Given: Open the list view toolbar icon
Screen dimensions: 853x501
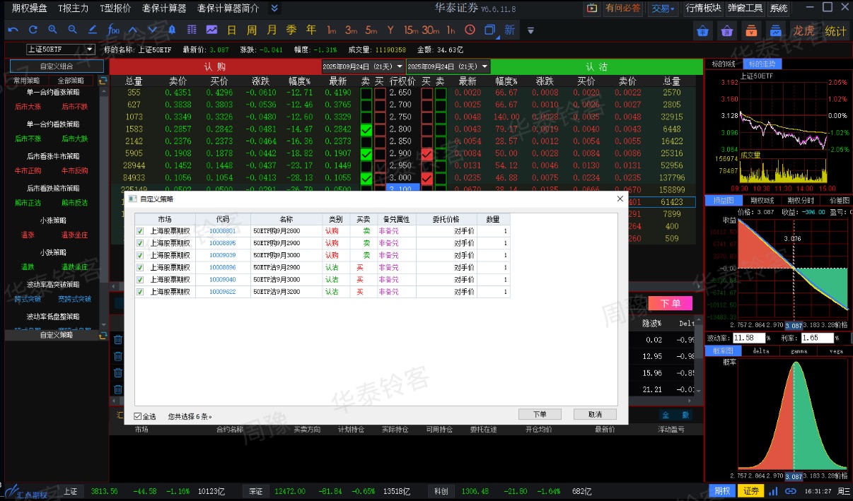Looking at the screenshot, I should [192, 30].
